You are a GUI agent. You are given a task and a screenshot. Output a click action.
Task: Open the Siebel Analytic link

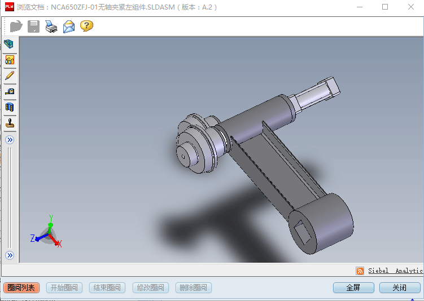pos(395,271)
